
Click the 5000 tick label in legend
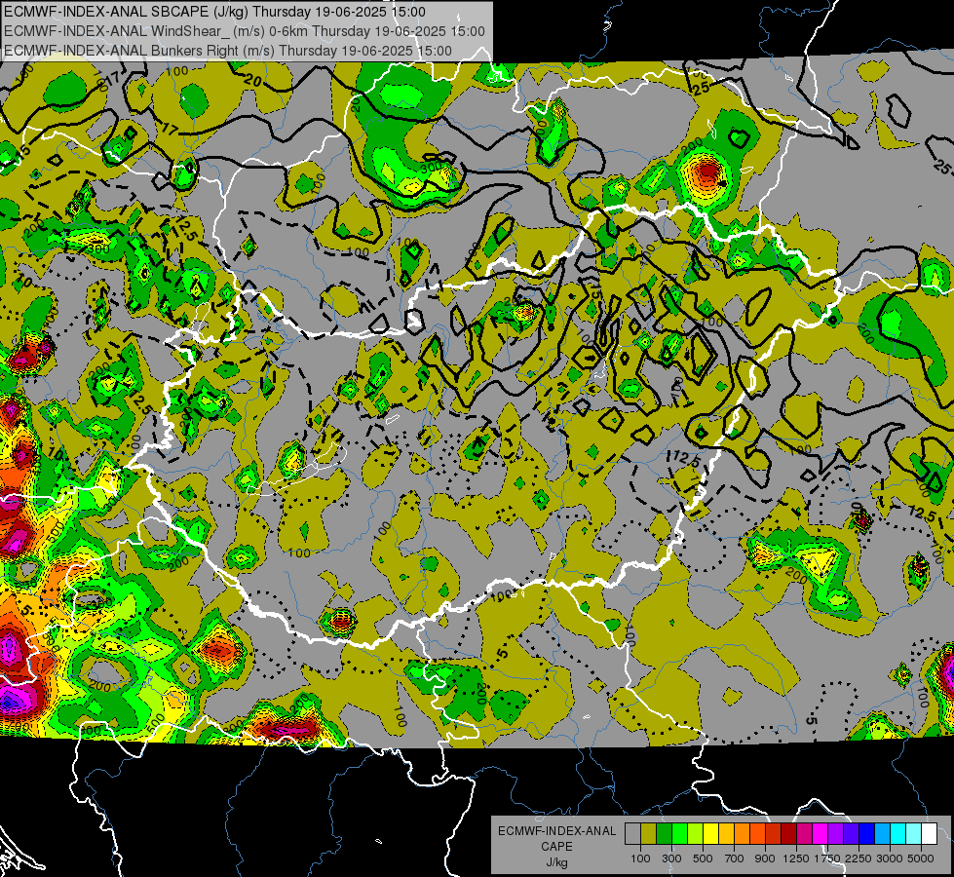click(x=921, y=858)
